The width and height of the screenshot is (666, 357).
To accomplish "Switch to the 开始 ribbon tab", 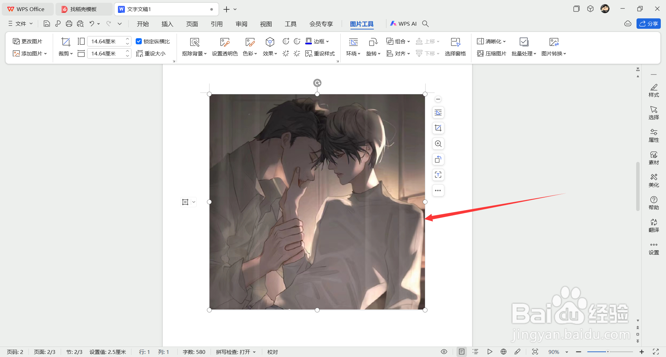I will tap(143, 24).
